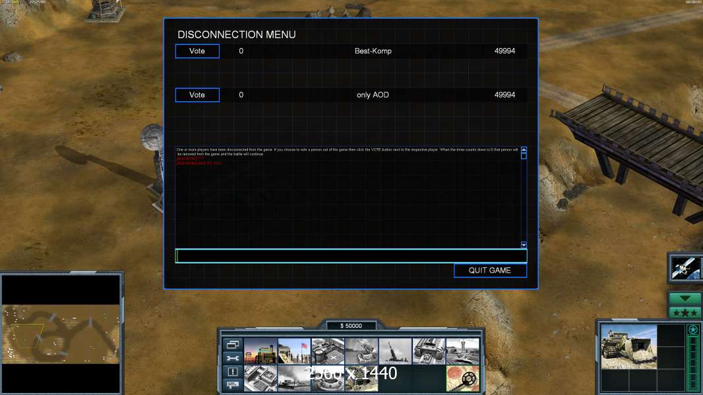This screenshot has height=395, width=703.
Task: Click the 49994 timer for only AOD
Action: (505, 95)
